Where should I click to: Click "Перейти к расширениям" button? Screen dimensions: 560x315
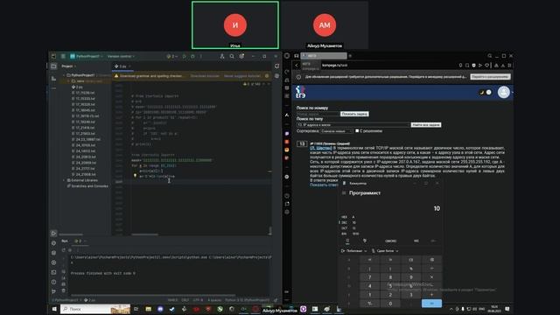point(490,77)
